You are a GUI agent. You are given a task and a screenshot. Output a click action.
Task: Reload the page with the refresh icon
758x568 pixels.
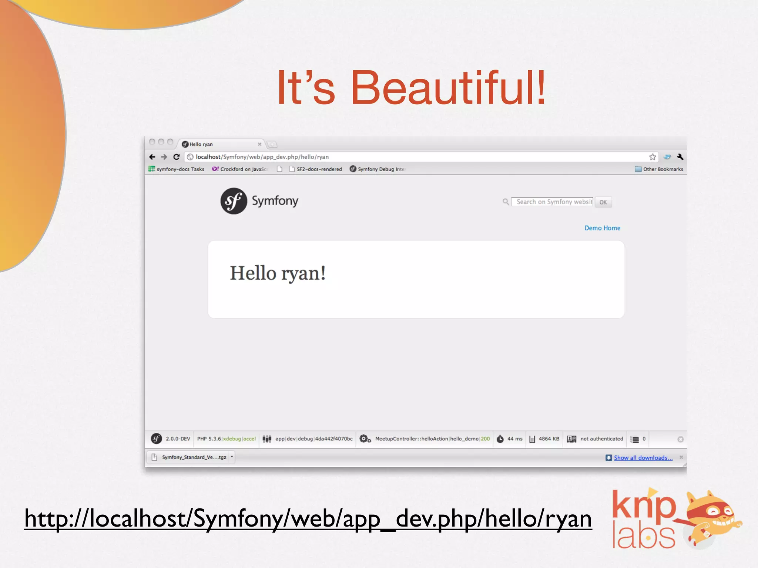(x=177, y=157)
